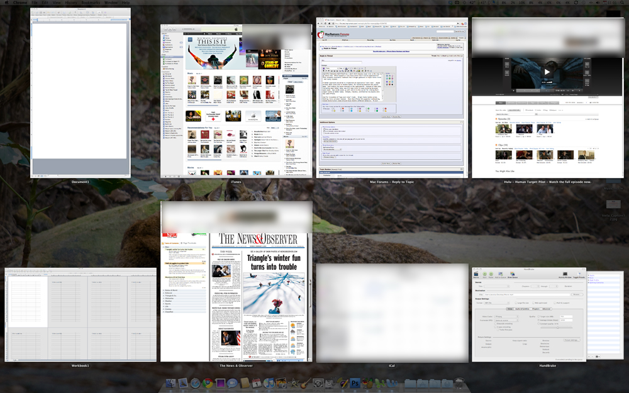Viewport: 629px width, 393px height.
Task: Click HandBrake's Add to Queue icon
Action: coord(501,274)
